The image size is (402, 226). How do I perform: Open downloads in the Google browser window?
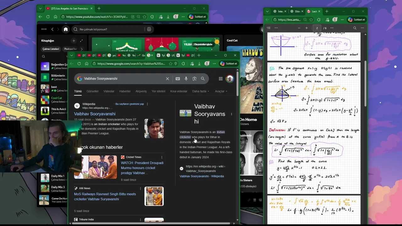point(199,64)
